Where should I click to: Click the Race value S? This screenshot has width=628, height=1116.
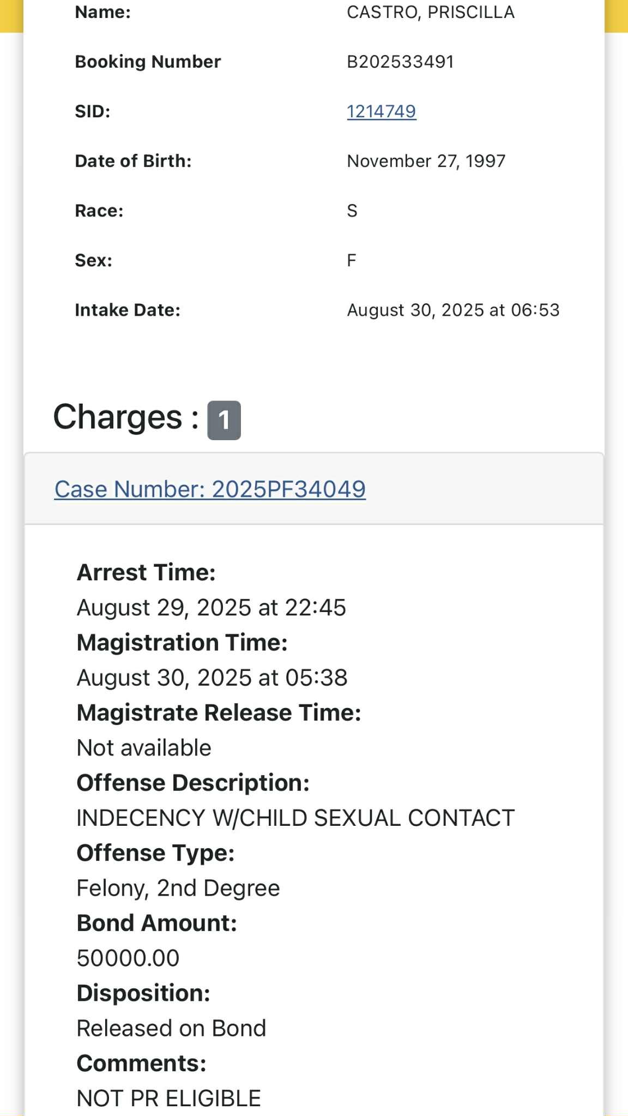352,211
